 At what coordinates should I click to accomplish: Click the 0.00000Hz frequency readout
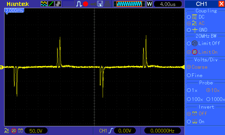point(162,131)
